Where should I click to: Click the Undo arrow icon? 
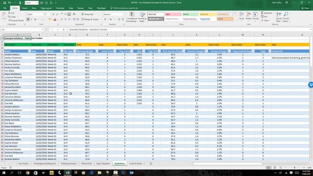coord(9,3)
